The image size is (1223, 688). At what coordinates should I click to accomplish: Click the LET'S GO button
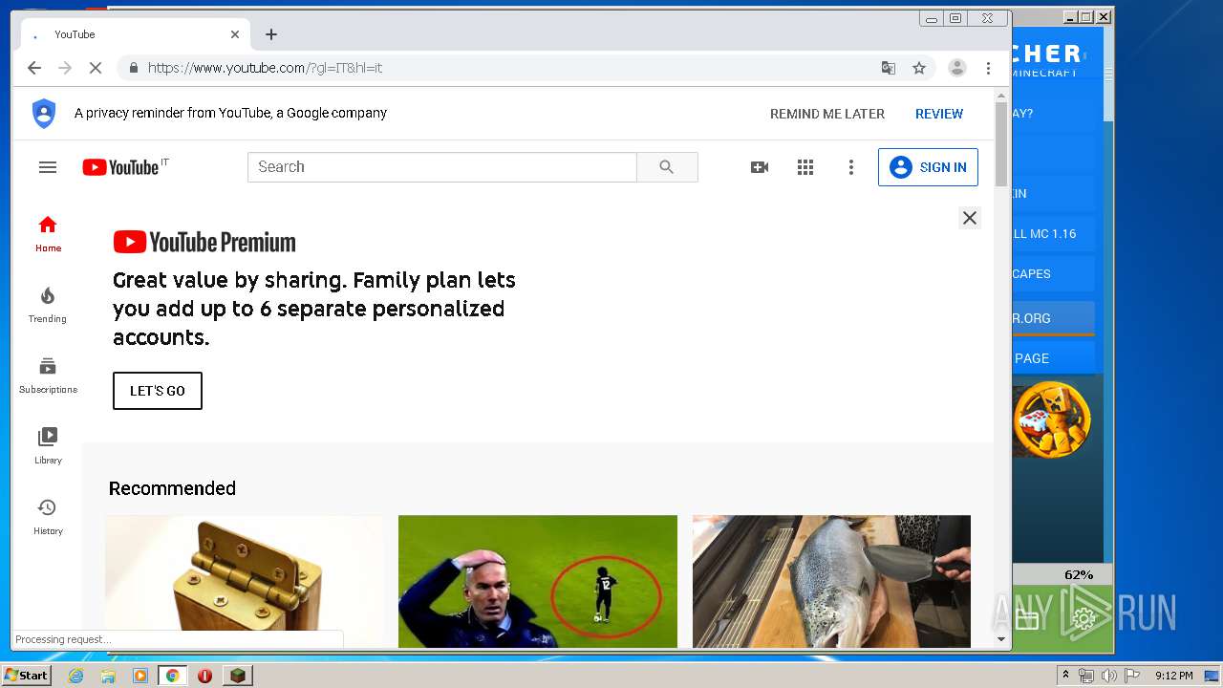158,391
